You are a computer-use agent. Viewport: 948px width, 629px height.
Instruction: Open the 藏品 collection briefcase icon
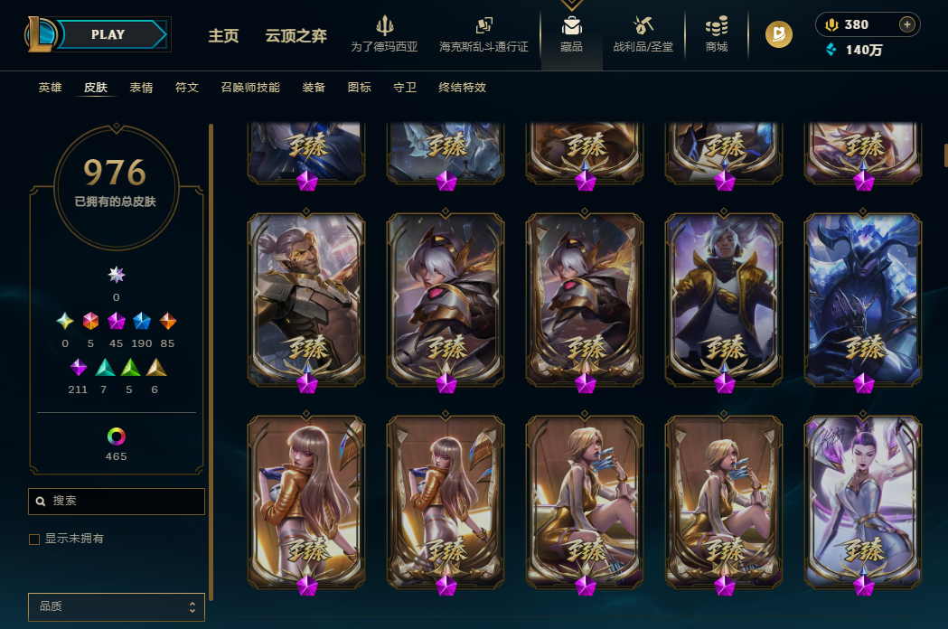(x=571, y=26)
